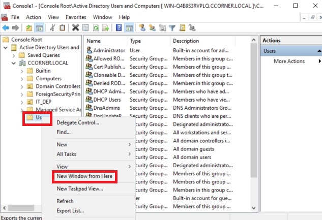Image resolution: width=322 pixels, height=220 pixels.
Task: Click the list's scroll down arrow
Action: click(x=254, y=208)
